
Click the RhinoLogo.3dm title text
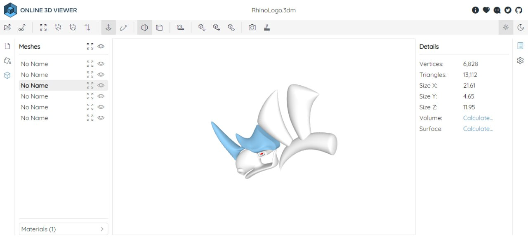click(274, 10)
